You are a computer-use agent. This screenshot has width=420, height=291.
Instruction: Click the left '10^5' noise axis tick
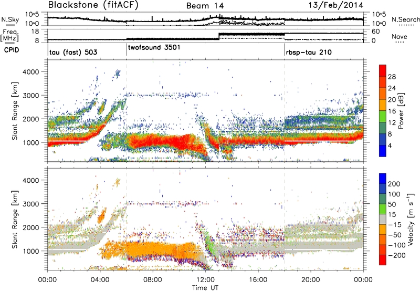(x=32, y=15)
